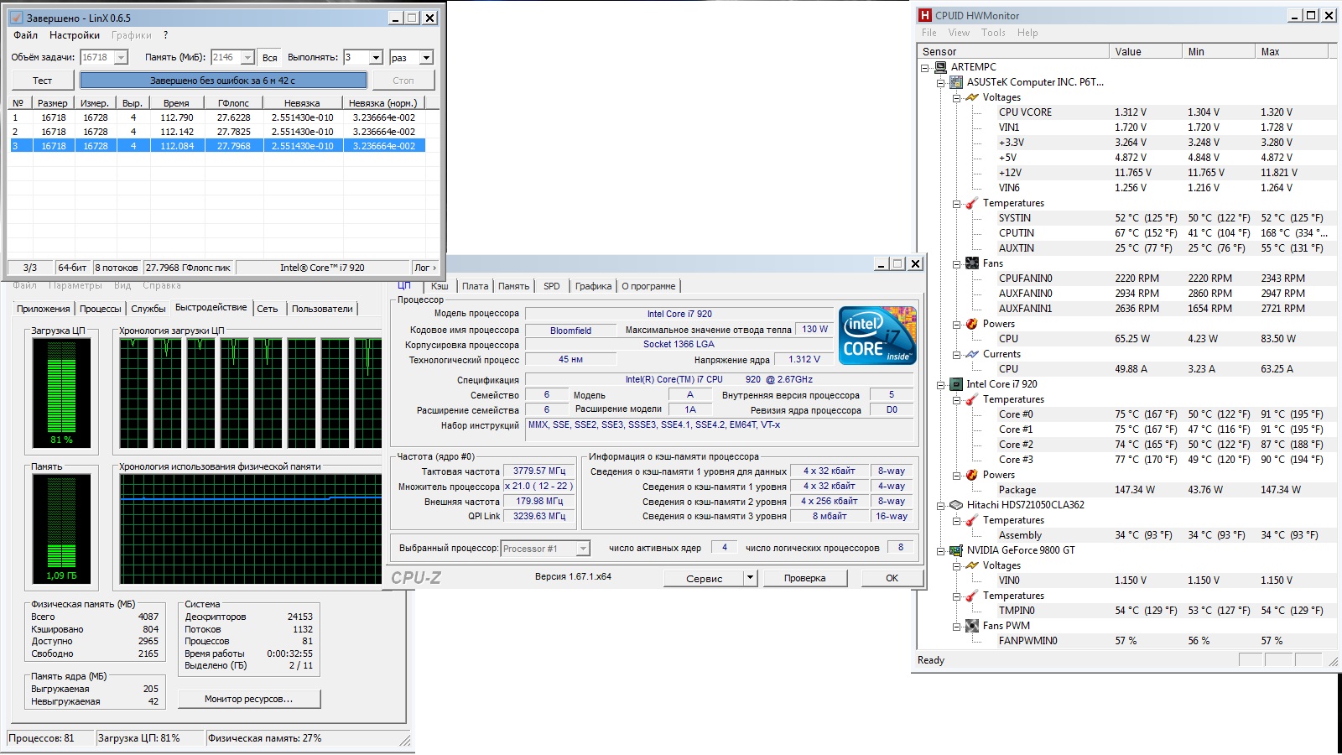
Task: Click the Вся memory button in LinX
Action: click(x=269, y=58)
